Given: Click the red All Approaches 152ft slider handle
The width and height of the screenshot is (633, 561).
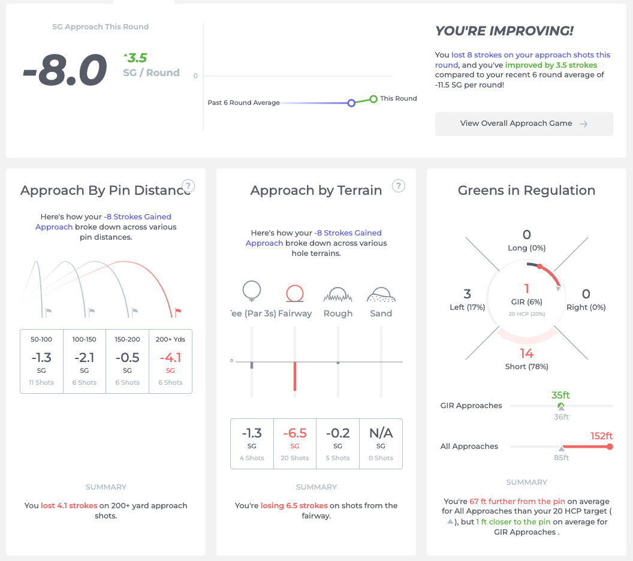Looking at the screenshot, I should click(610, 447).
